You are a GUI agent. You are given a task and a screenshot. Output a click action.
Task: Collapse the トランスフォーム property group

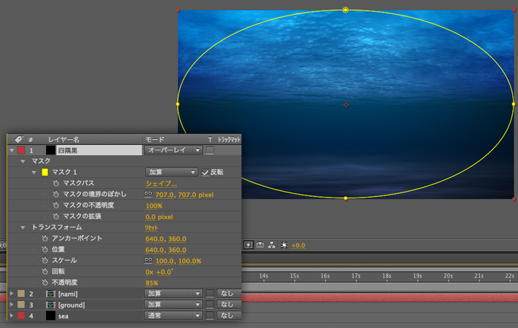pyautogui.click(x=23, y=227)
